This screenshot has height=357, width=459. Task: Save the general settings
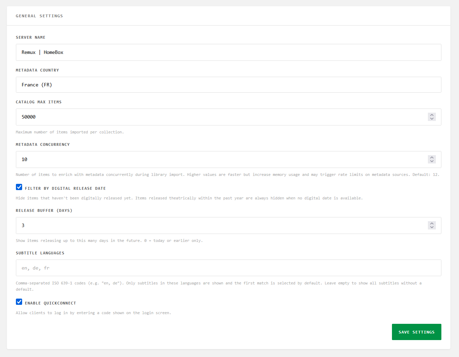(416, 332)
